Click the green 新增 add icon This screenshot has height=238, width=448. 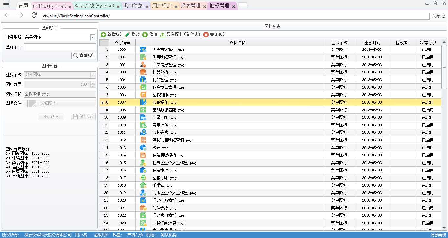103,35
